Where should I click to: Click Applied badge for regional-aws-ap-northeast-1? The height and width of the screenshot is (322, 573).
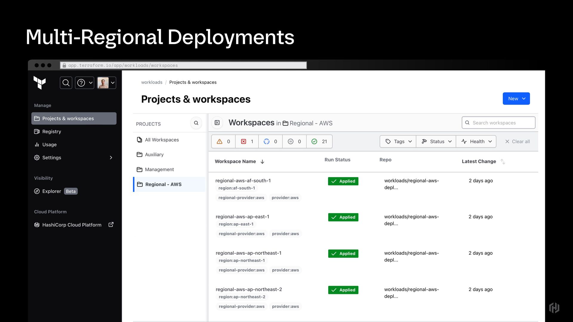[343, 253]
